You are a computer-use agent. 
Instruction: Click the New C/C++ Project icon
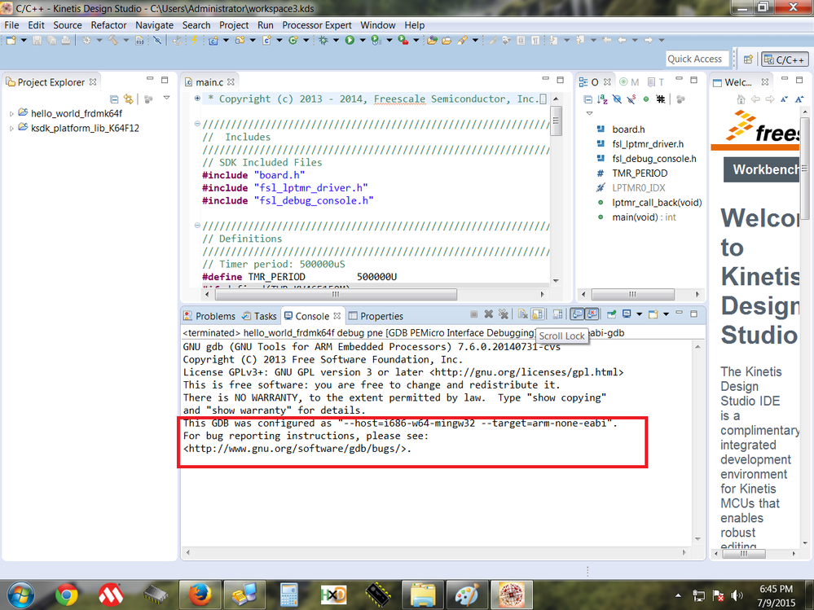[x=213, y=40]
